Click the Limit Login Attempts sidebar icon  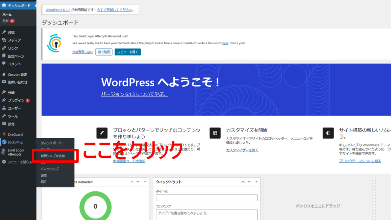coord(3,152)
